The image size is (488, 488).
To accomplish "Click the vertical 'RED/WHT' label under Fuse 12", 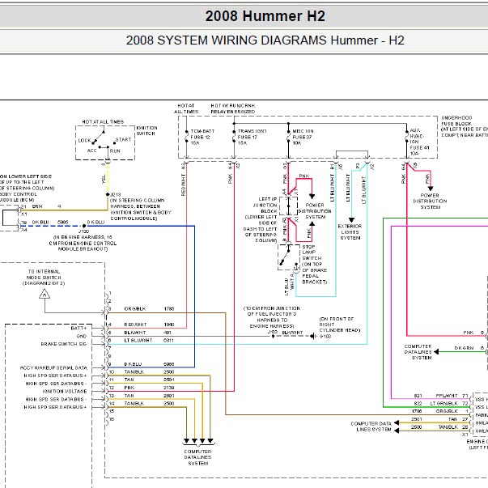I will click(x=183, y=185).
